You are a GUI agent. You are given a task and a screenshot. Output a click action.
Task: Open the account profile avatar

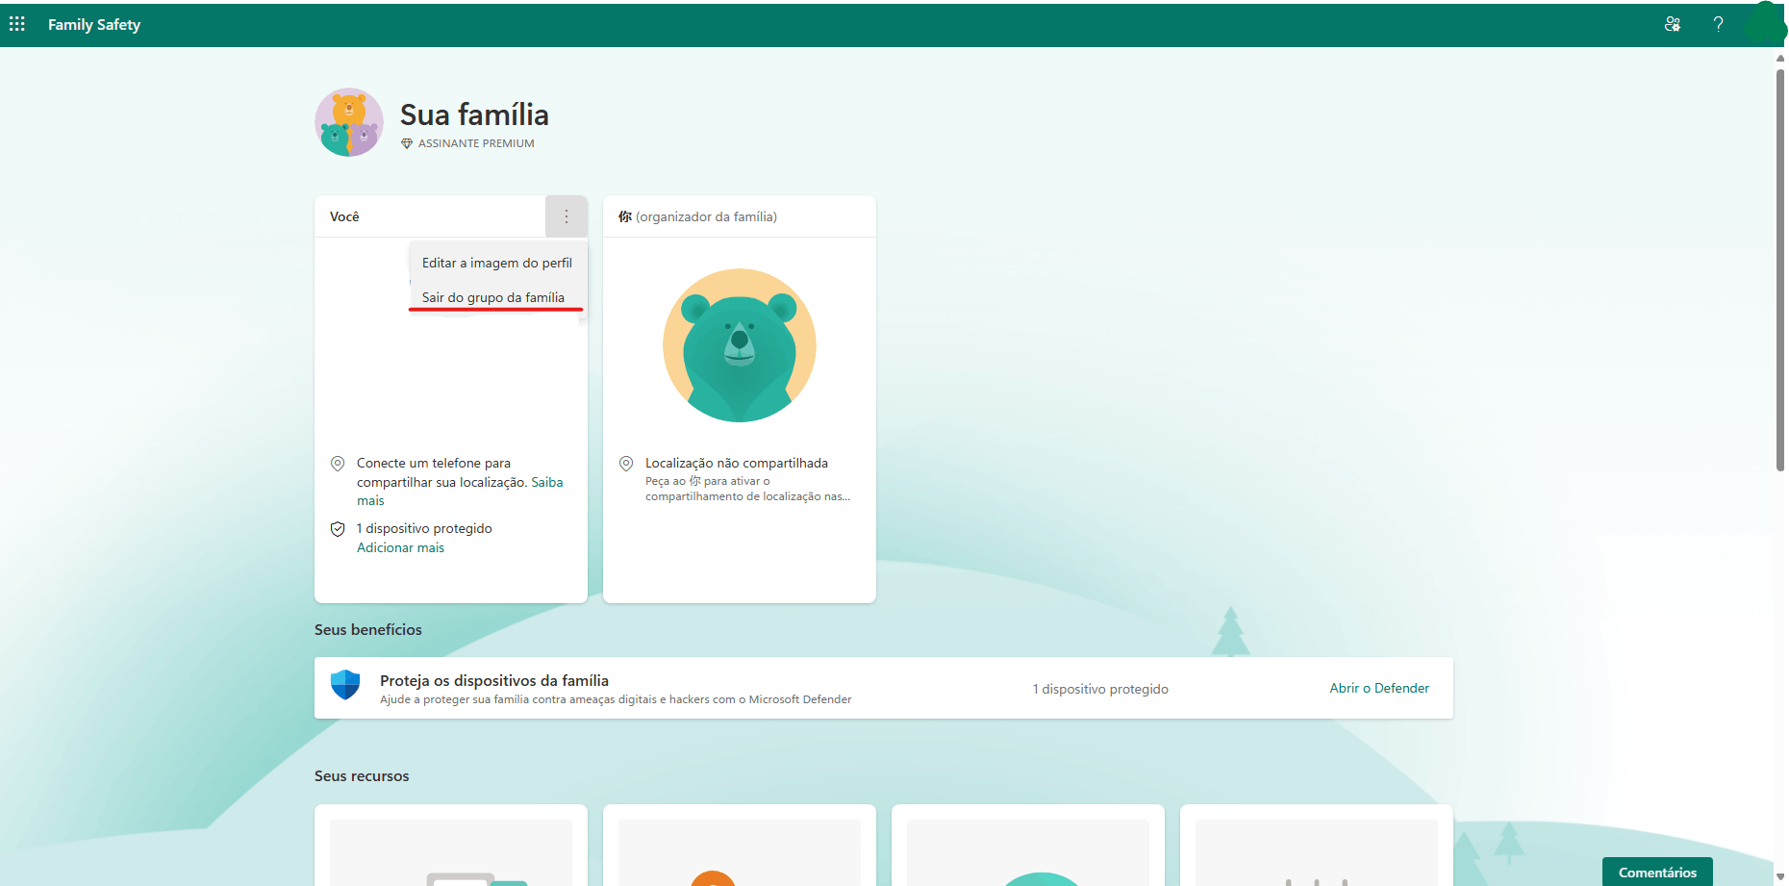(1765, 24)
